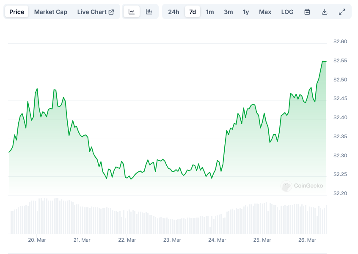Set time range to 1y
The height and width of the screenshot is (254, 358).
click(x=246, y=12)
